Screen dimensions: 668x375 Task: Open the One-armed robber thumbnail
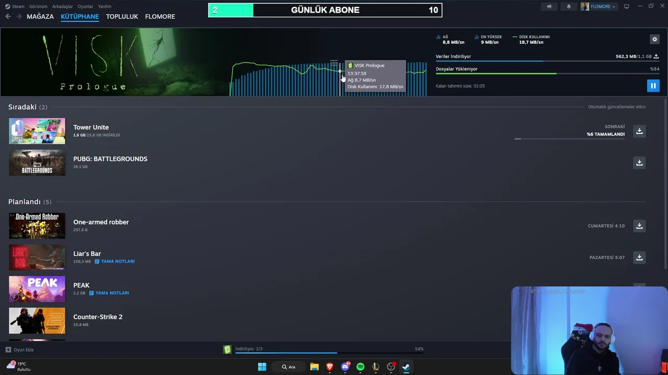tap(37, 226)
